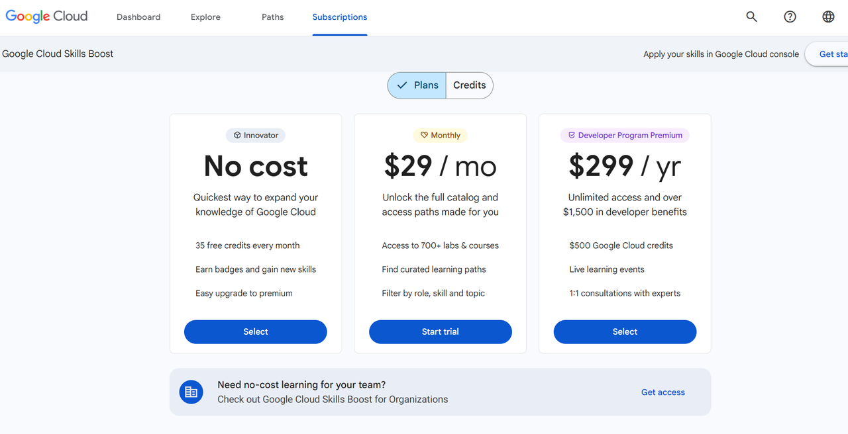
Task: Click the Get started button in header banner
Action: click(828, 54)
